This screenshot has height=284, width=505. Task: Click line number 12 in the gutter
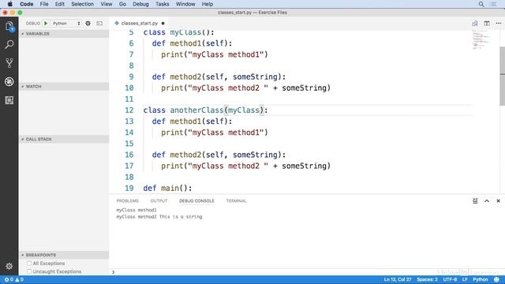tap(129, 110)
